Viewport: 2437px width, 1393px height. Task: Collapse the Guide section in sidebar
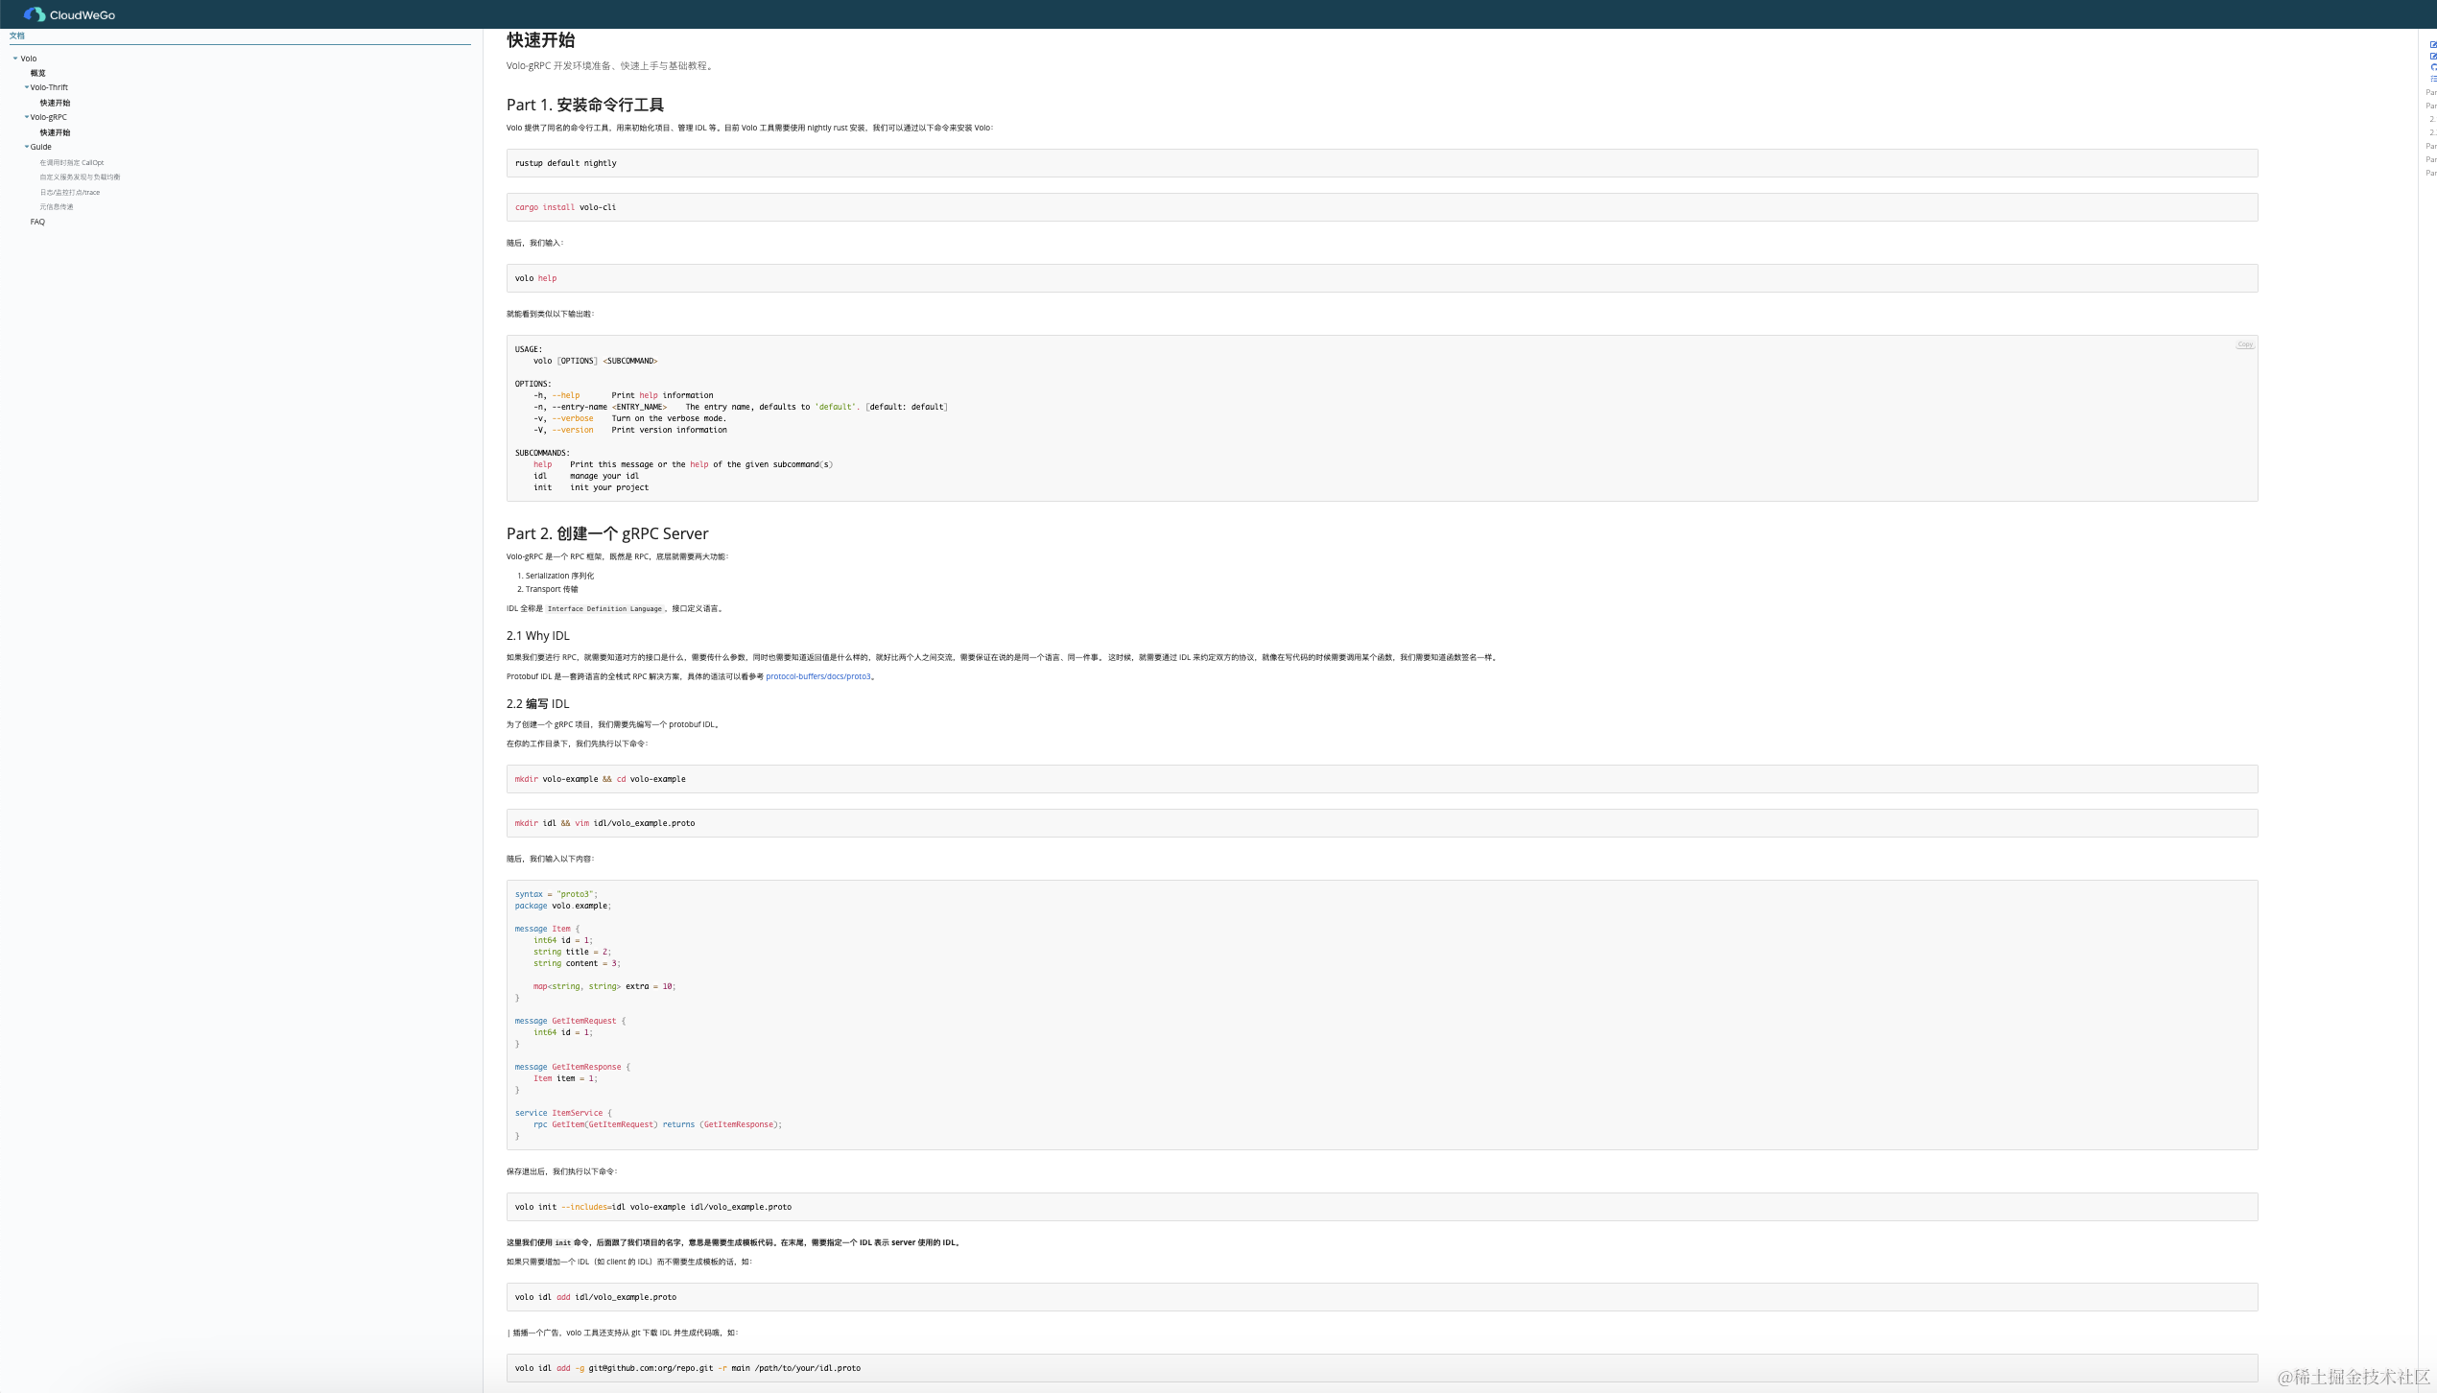point(27,146)
